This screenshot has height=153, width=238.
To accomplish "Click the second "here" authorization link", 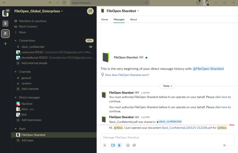I will tap(224, 107).
